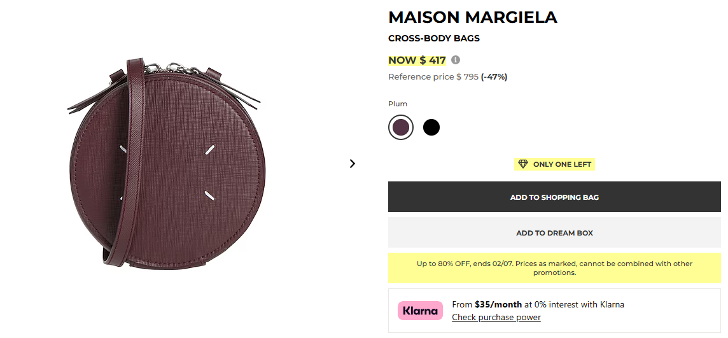This screenshot has width=728, height=338.
Task: Click the pink Klarna logo
Action: (x=420, y=311)
